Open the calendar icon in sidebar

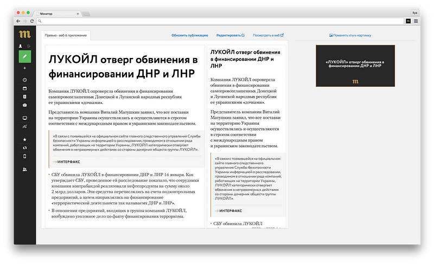24,88
